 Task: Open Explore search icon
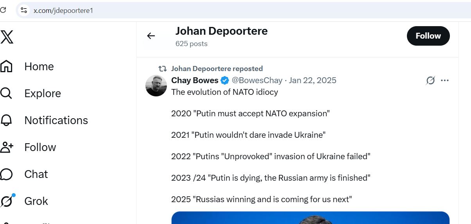click(7, 93)
